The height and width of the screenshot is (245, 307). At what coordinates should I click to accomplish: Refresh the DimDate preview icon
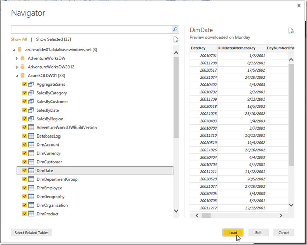click(291, 30)
